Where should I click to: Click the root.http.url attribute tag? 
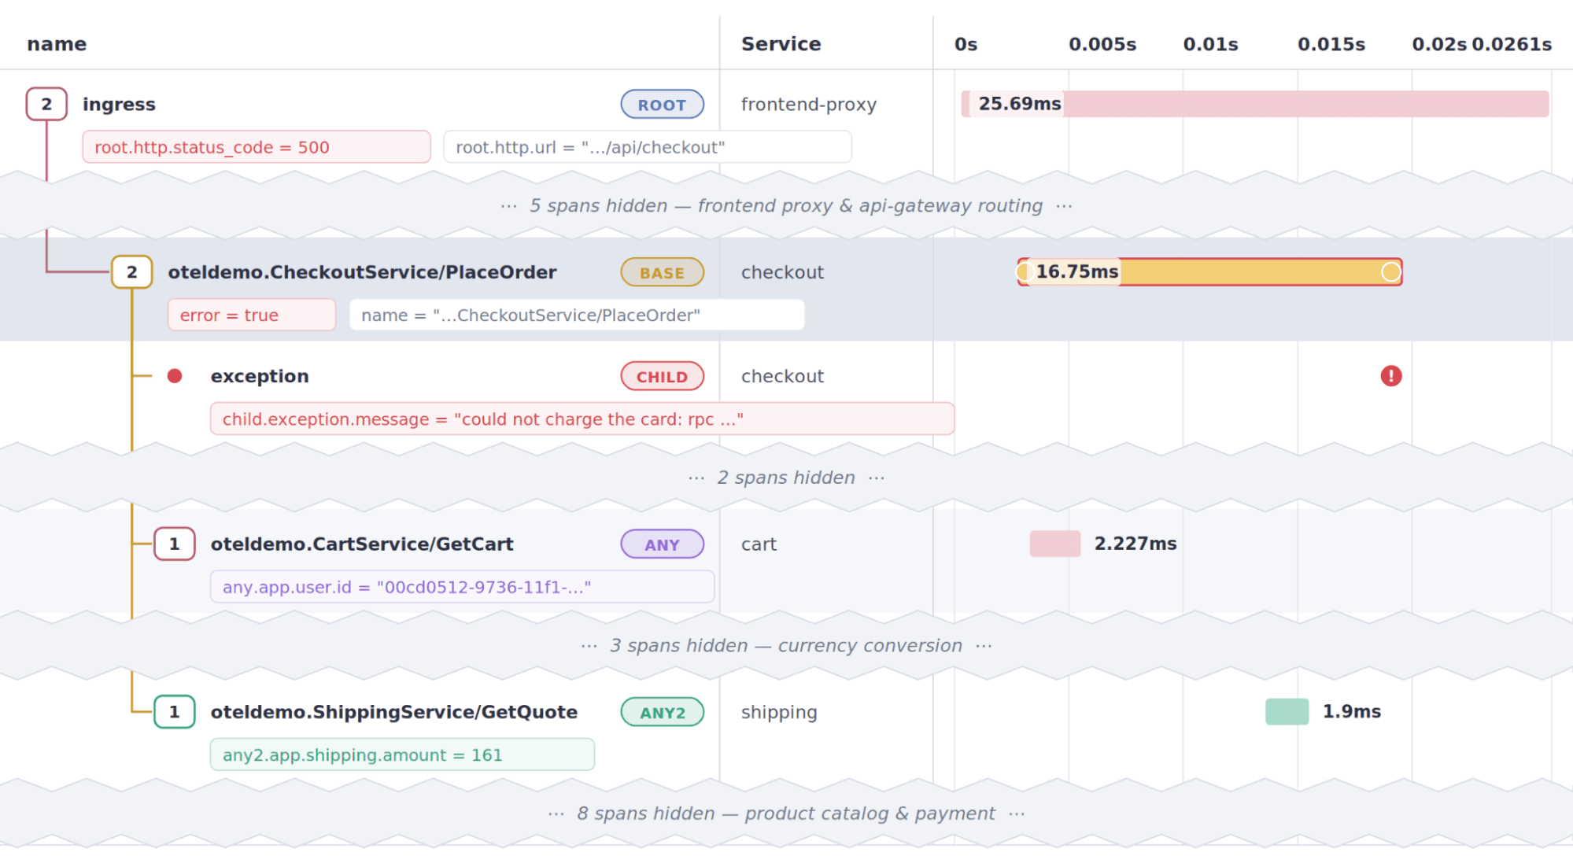pyautogui.click(x=647, y=147)
